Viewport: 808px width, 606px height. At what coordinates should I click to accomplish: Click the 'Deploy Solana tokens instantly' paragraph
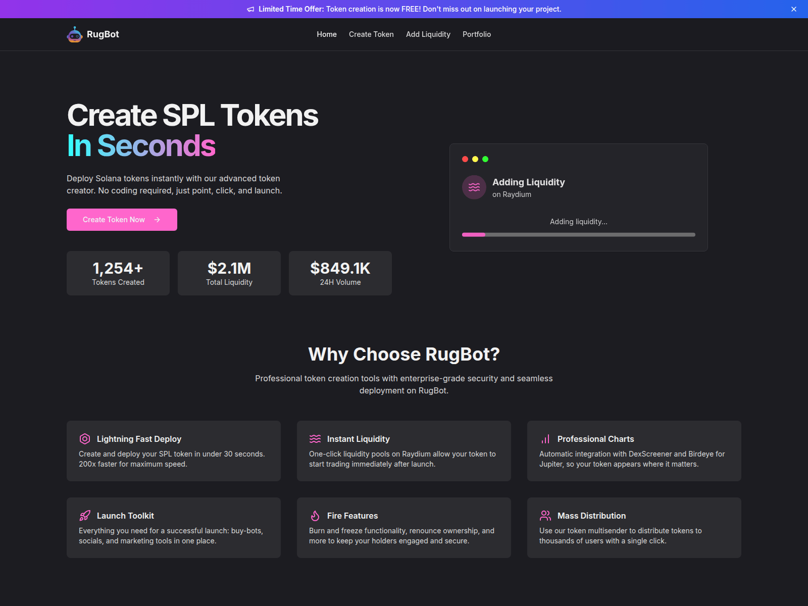pyautogui.click(x=175, y=184)
